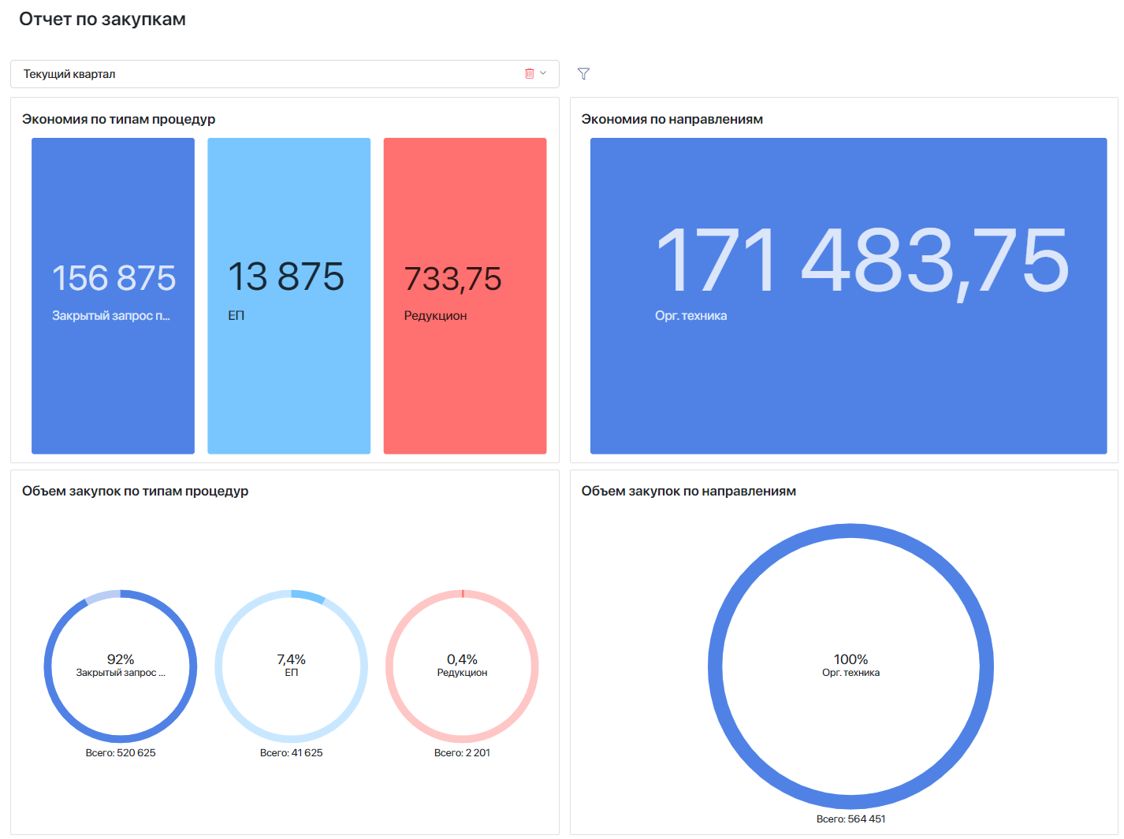1124x839 pixels.
Task: Click the 'Всего: 520 625' total label
Action: [x=121, y=753]
